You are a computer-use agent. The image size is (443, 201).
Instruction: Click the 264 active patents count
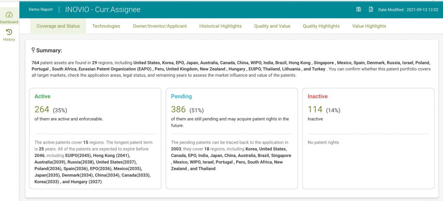pyautogui.click(x=42, y=109)
